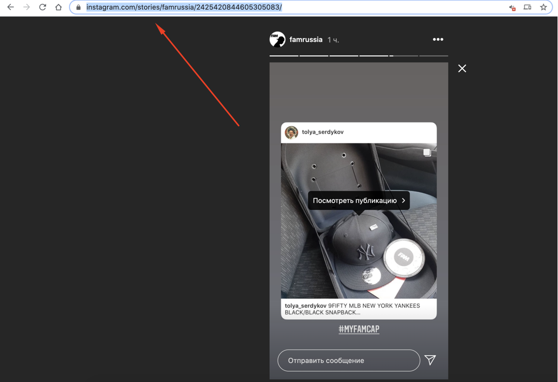Click the 'Посмотреть публикацию' button

(359, 200)
